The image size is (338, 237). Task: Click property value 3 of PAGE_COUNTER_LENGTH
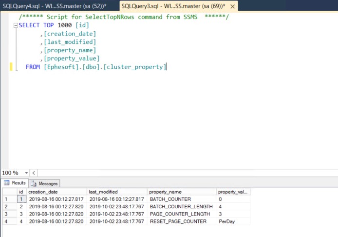233,214
